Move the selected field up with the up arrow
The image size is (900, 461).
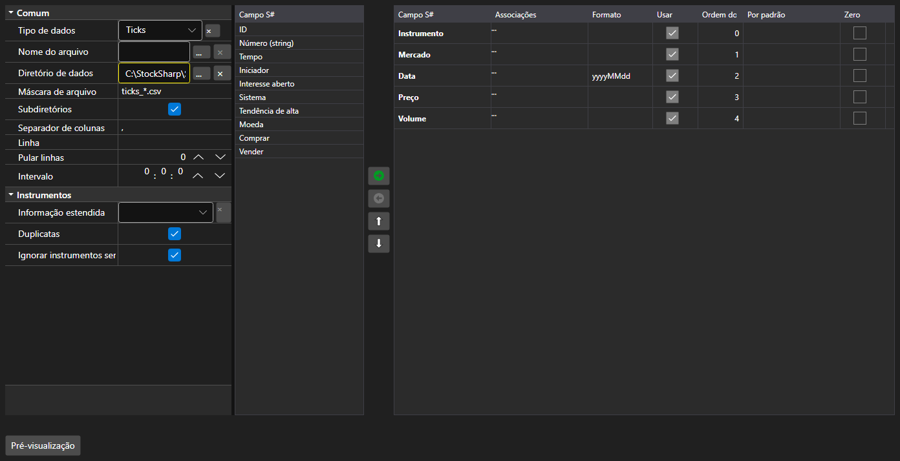click(379, 221)
